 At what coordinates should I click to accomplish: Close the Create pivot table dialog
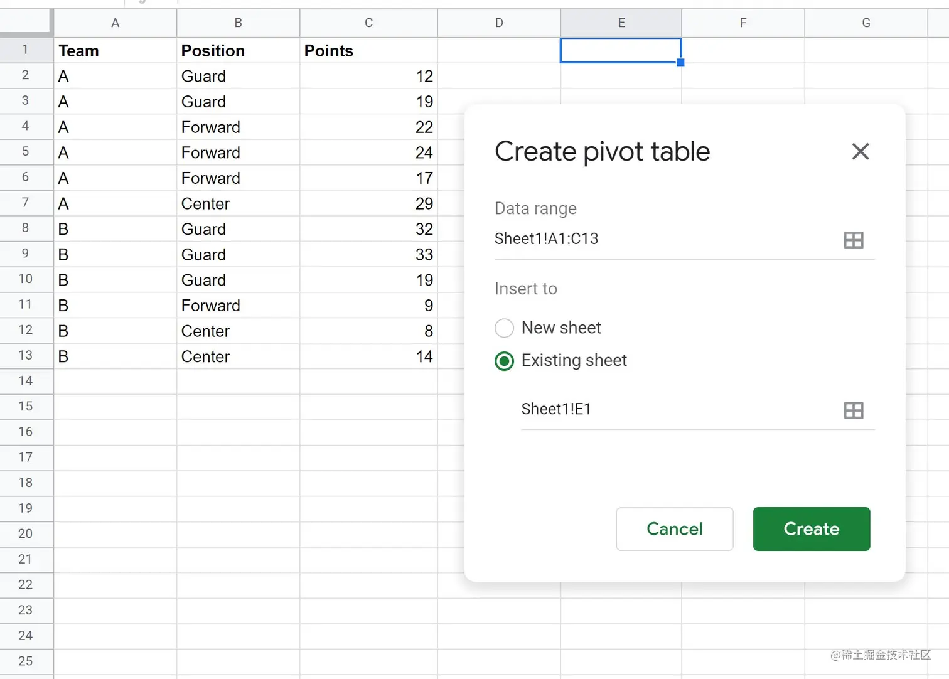click(x=860, y=151)
